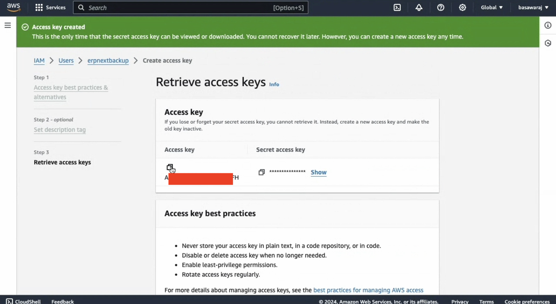The image size is (556, 304).
Task: Open the info panel icon on right
Action: (548, 25)
